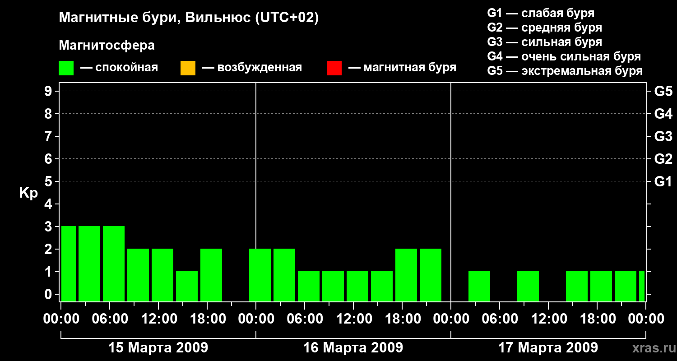Select the 'магнитная буря' legend label text
The width and height of the screenshot is (677, 361).
pyautogui.click(x=410, y=68)
